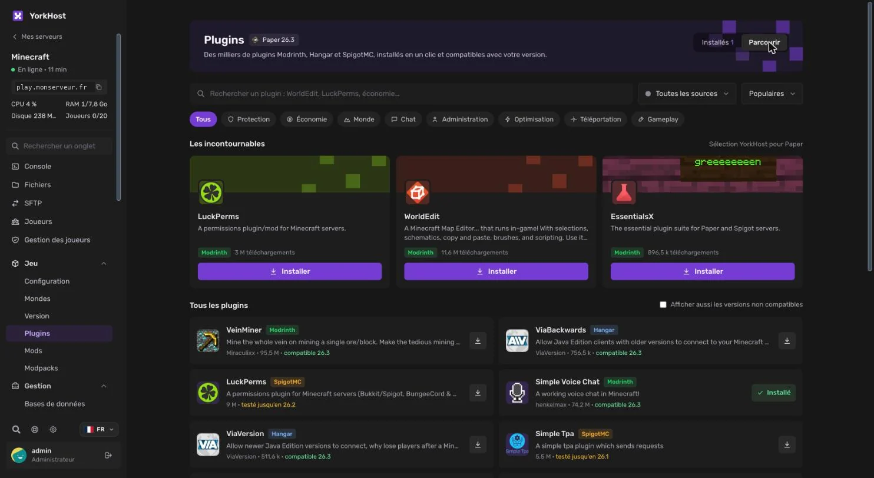
Task: Filter plugins by Tous category
Action: pos(203,119)
